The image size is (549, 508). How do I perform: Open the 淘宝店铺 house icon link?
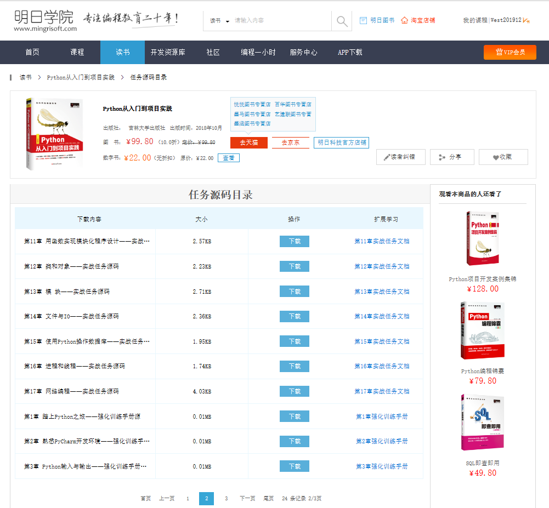(418, 20)
